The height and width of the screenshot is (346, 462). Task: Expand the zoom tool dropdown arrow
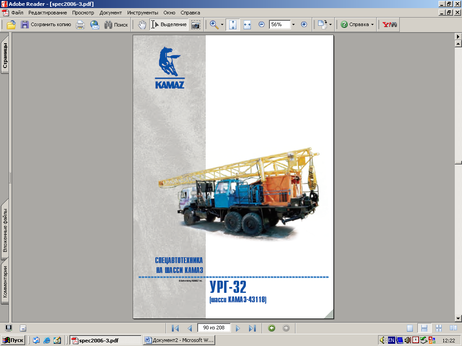coord(222,25)
